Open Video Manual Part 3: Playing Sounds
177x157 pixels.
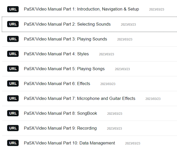coord(65,39)
